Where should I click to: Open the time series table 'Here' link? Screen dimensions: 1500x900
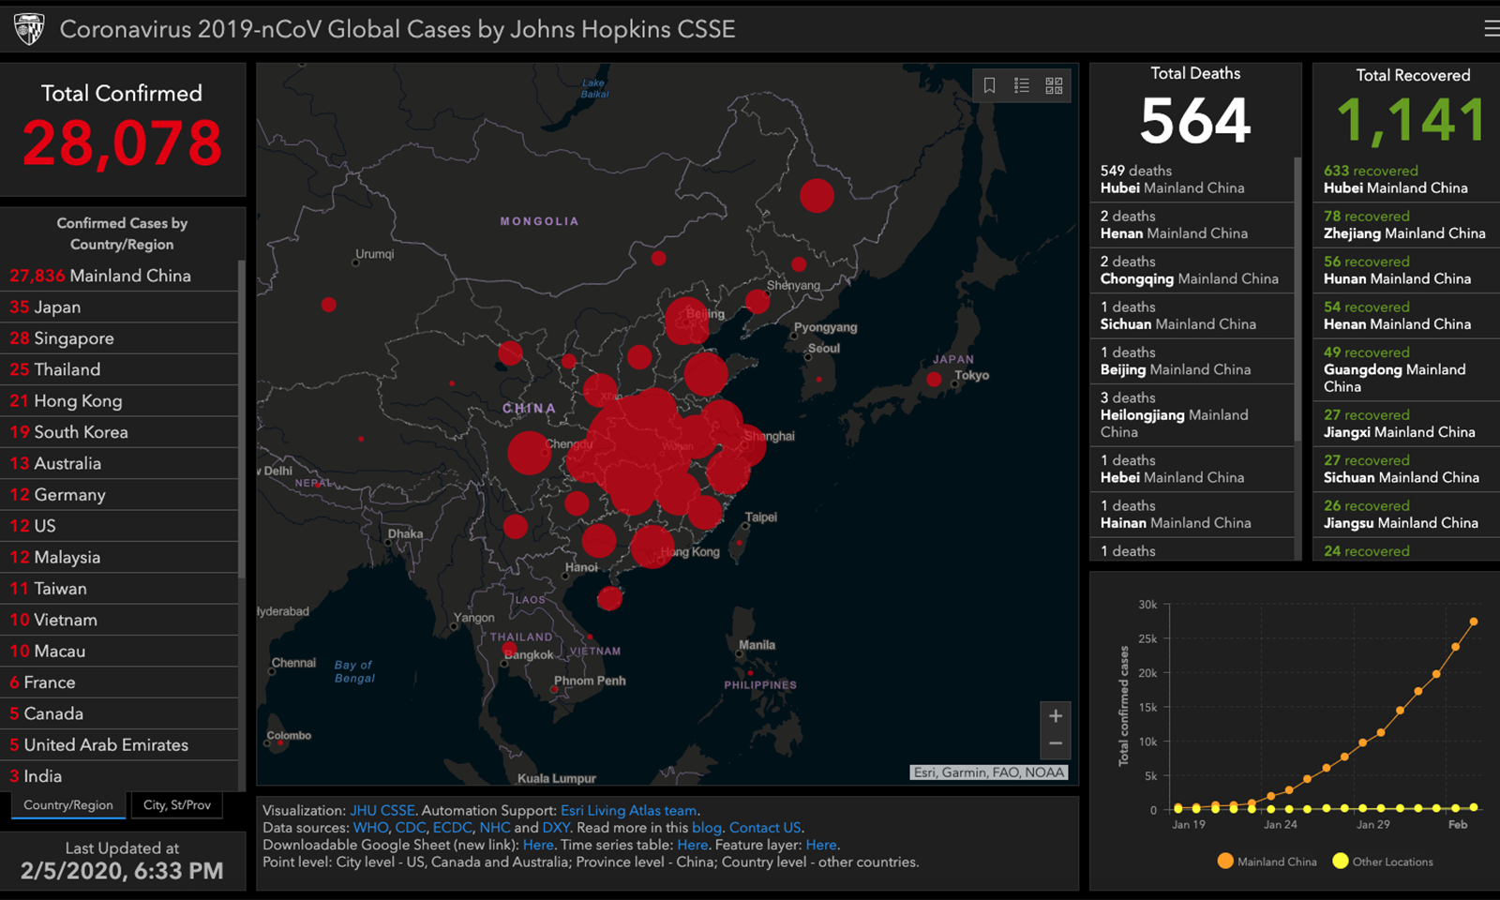point(693,845)
